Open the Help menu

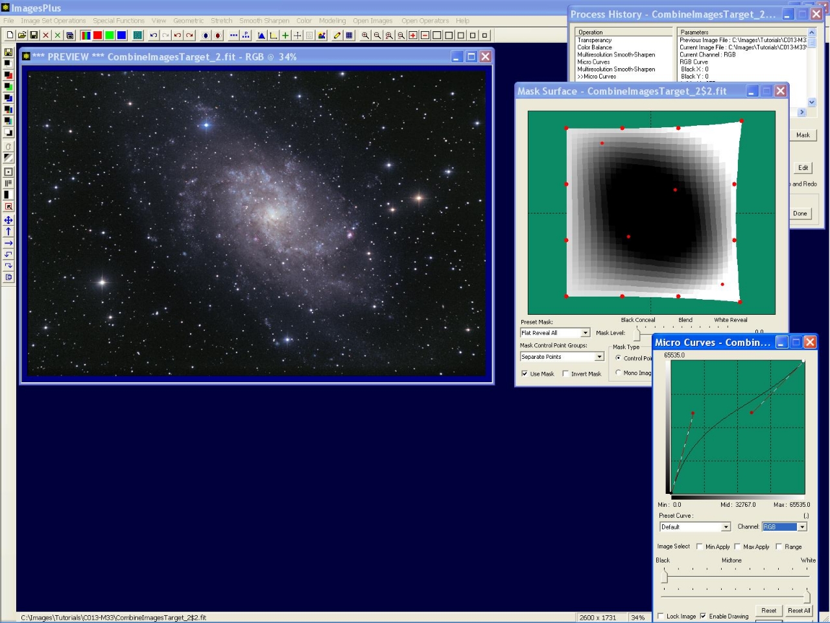[x=462, y=21]
